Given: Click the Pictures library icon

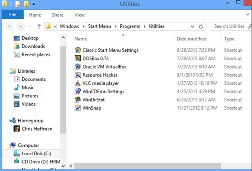Looking at the screenshot, I should 17,96.
